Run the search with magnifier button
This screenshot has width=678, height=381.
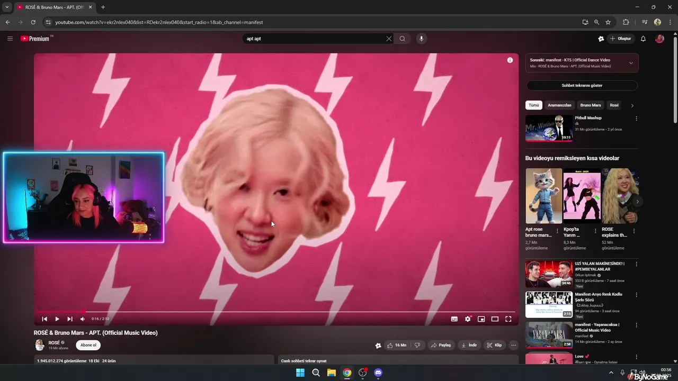click(x=403, y=39)
